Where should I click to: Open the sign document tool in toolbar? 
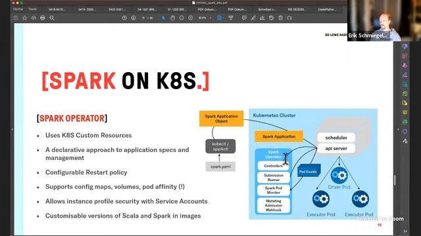point(262,18)
